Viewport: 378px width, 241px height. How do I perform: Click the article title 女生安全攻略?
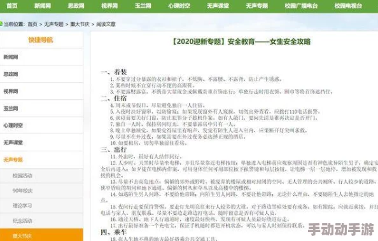241,41
